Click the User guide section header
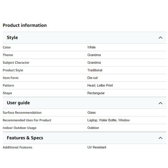 tap(84, 103)
